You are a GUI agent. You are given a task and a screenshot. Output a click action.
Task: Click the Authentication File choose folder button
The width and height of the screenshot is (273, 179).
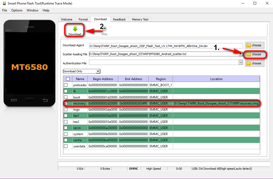[255, 63]
